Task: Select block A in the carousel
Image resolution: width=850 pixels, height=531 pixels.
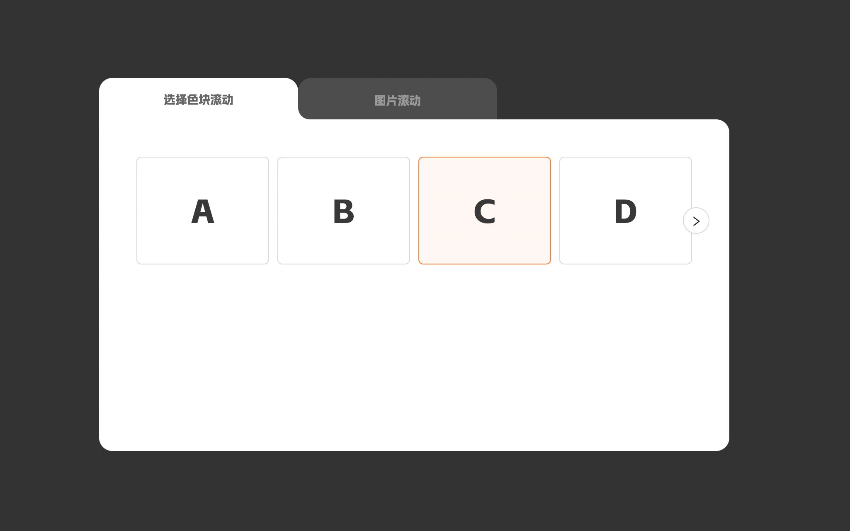Action: coord(202,211)
